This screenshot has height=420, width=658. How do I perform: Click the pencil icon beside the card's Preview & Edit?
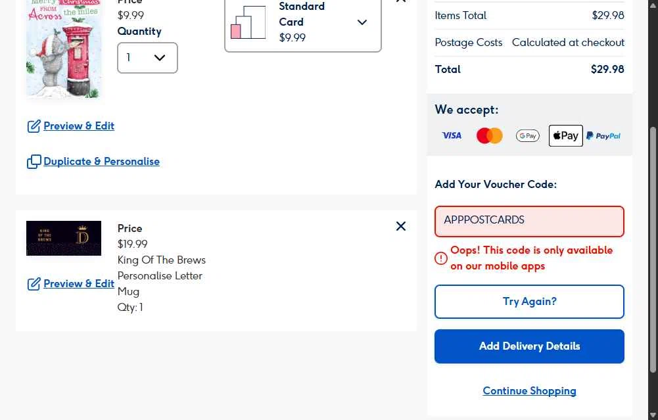click(34, 126)
